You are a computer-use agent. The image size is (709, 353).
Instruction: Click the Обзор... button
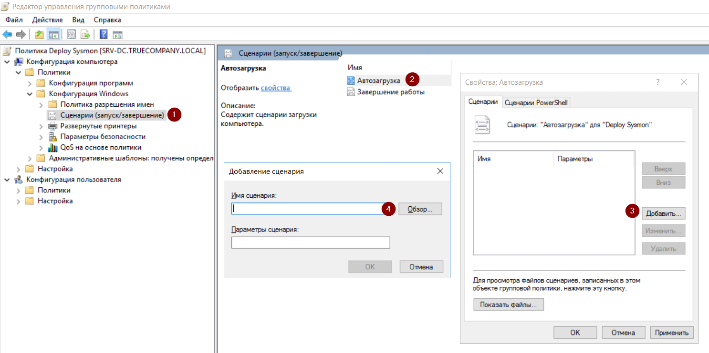pyautogui.click(x=420, y=209)
